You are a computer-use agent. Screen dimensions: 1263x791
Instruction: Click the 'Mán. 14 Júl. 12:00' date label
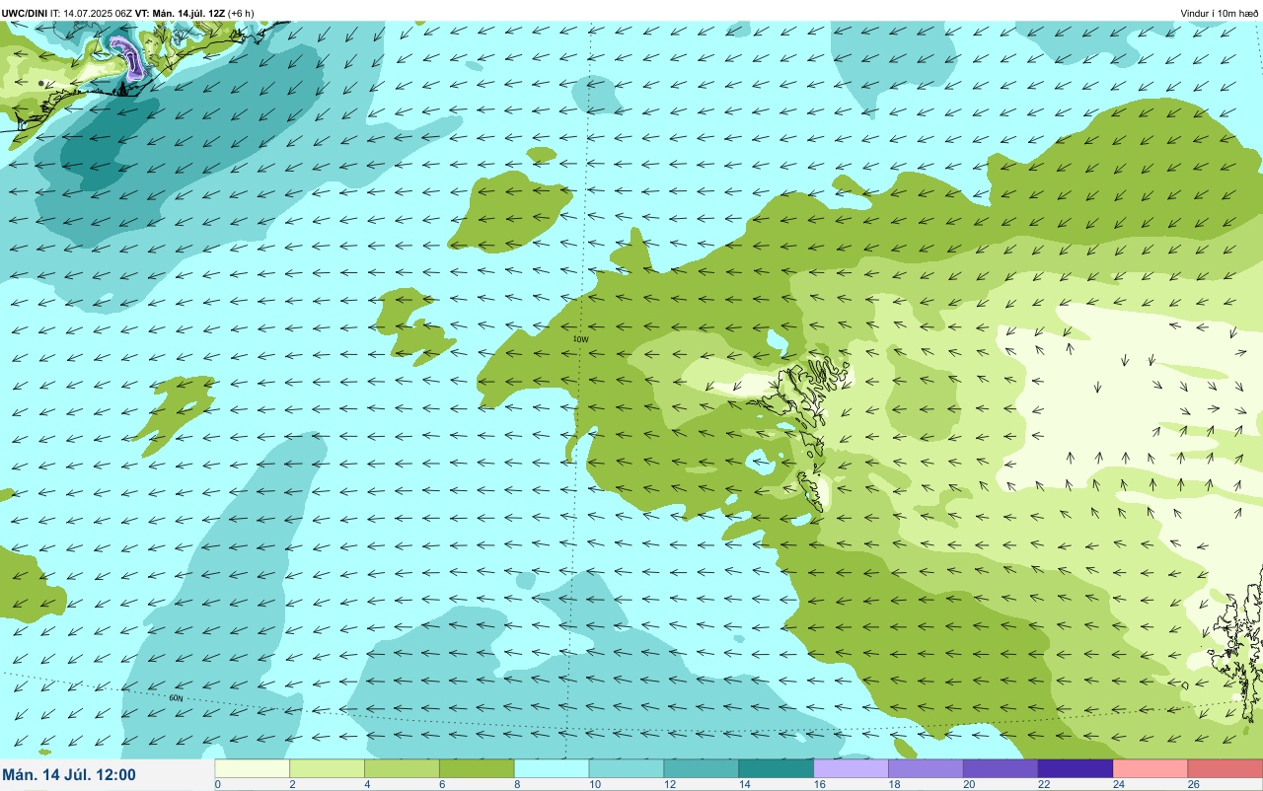69,775
